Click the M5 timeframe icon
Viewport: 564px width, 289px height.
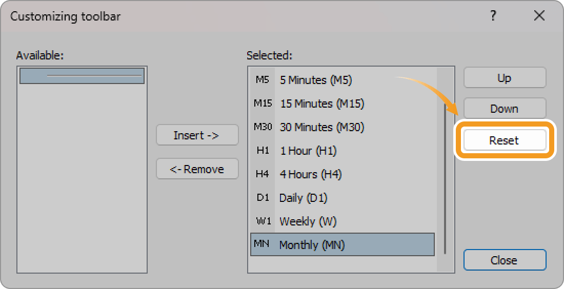263,79
